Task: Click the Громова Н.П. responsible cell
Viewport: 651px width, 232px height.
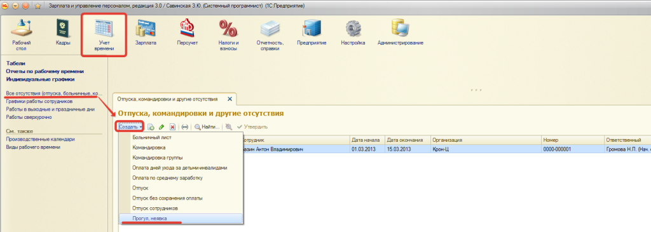Action: (627, 149)
